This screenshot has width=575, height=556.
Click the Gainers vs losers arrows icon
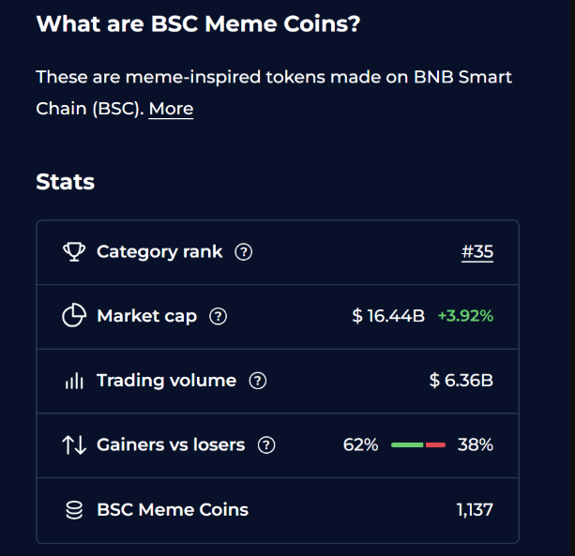pos(73,445)
